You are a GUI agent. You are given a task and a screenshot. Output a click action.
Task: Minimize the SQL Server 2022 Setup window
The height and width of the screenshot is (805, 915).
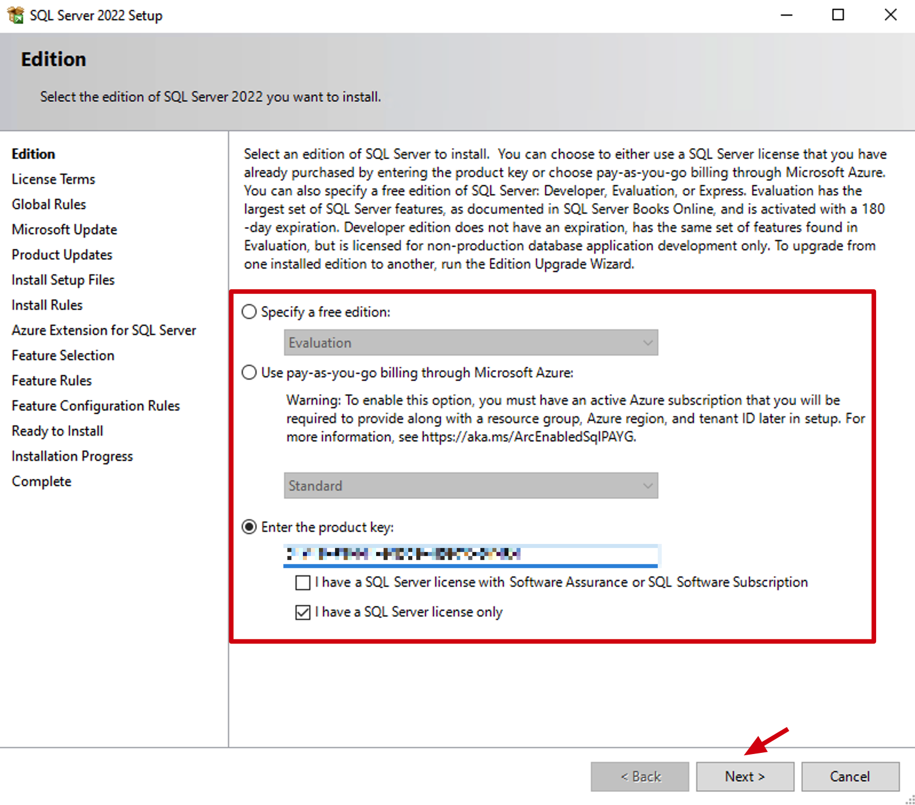pyautogui.click(x=787, y=15)
